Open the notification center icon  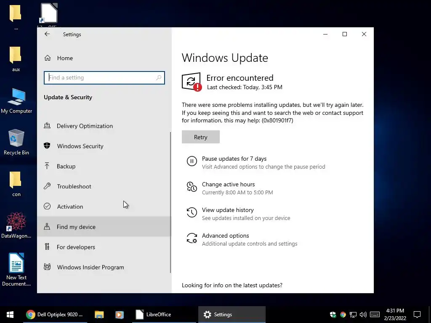(x=417, y=315)
